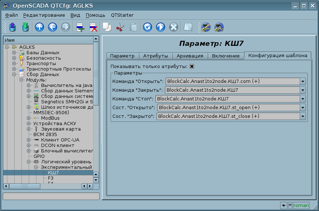Click the cut scissors icon

tap(120, 27)
